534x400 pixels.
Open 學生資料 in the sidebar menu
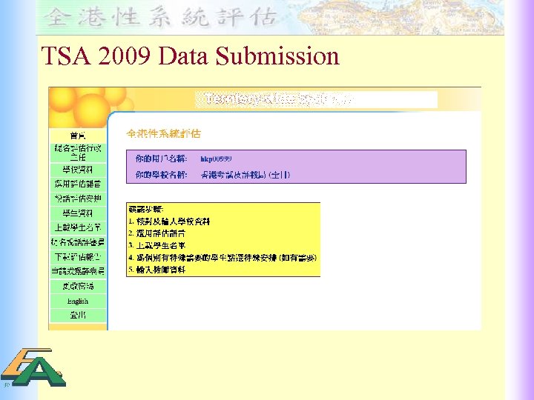(78, 213)
